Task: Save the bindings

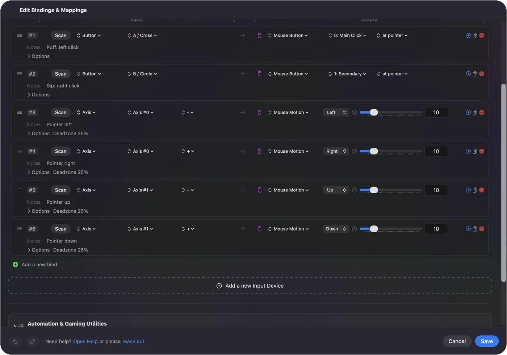Action: click(x=487, y=341)
